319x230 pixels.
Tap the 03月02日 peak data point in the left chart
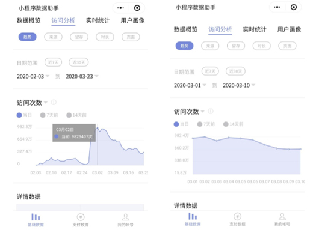coord(98,128)
